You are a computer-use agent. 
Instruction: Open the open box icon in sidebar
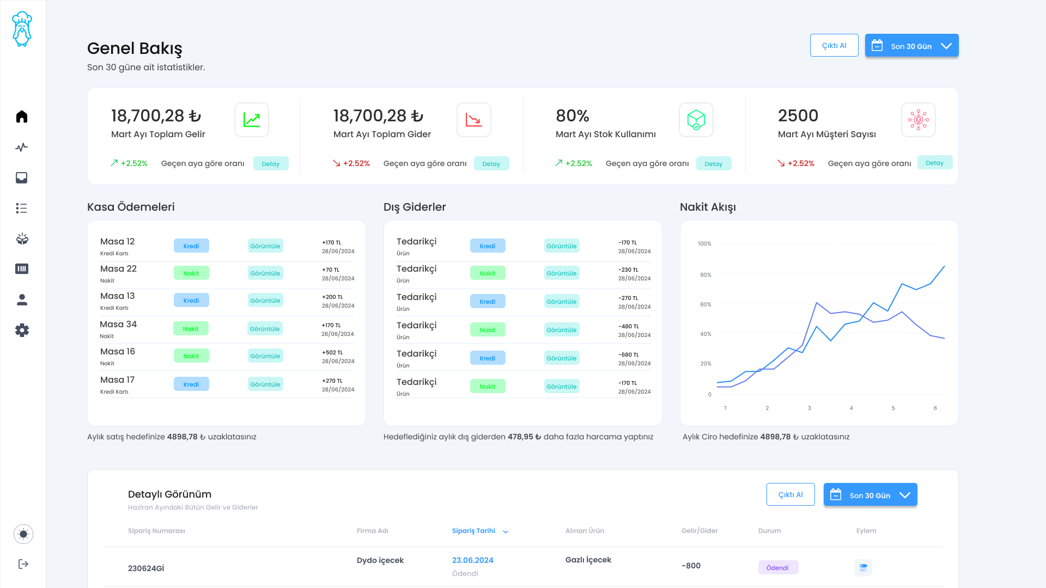tap(22, 238)
